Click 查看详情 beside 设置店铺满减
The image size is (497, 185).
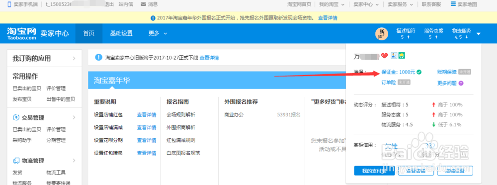(147, 128)
